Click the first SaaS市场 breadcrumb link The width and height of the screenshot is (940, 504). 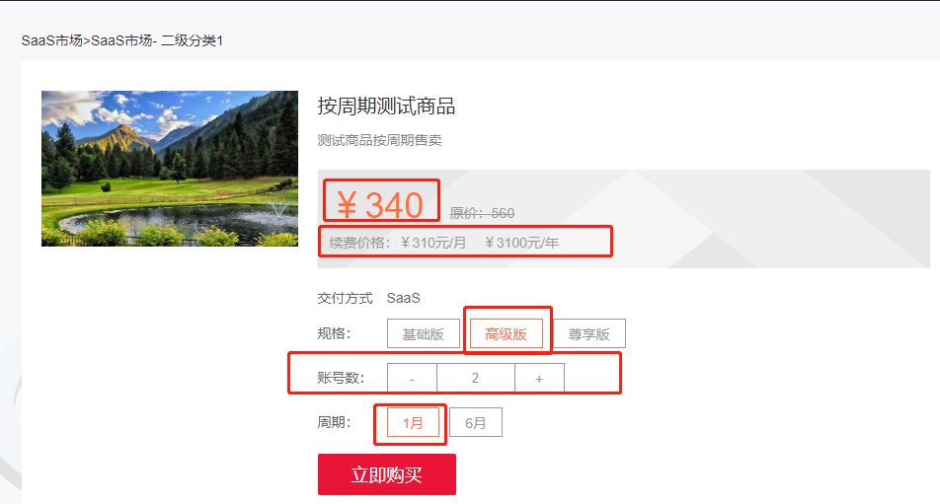tap(51, 40)
